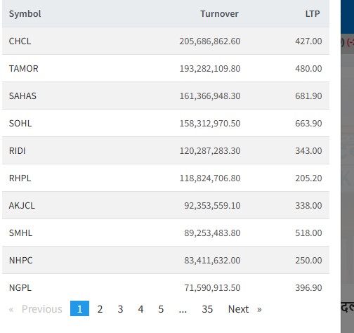Open page 2 of results
This screenshot has width=354, height=333.
click(100, 309)
